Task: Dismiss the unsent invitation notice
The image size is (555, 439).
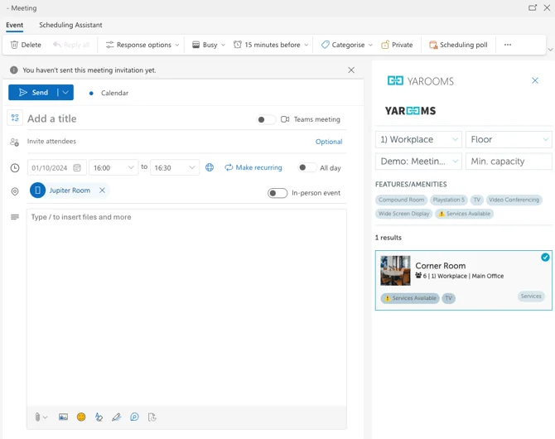Action: 351,70
